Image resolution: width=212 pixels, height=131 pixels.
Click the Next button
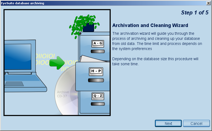[168, 123]
